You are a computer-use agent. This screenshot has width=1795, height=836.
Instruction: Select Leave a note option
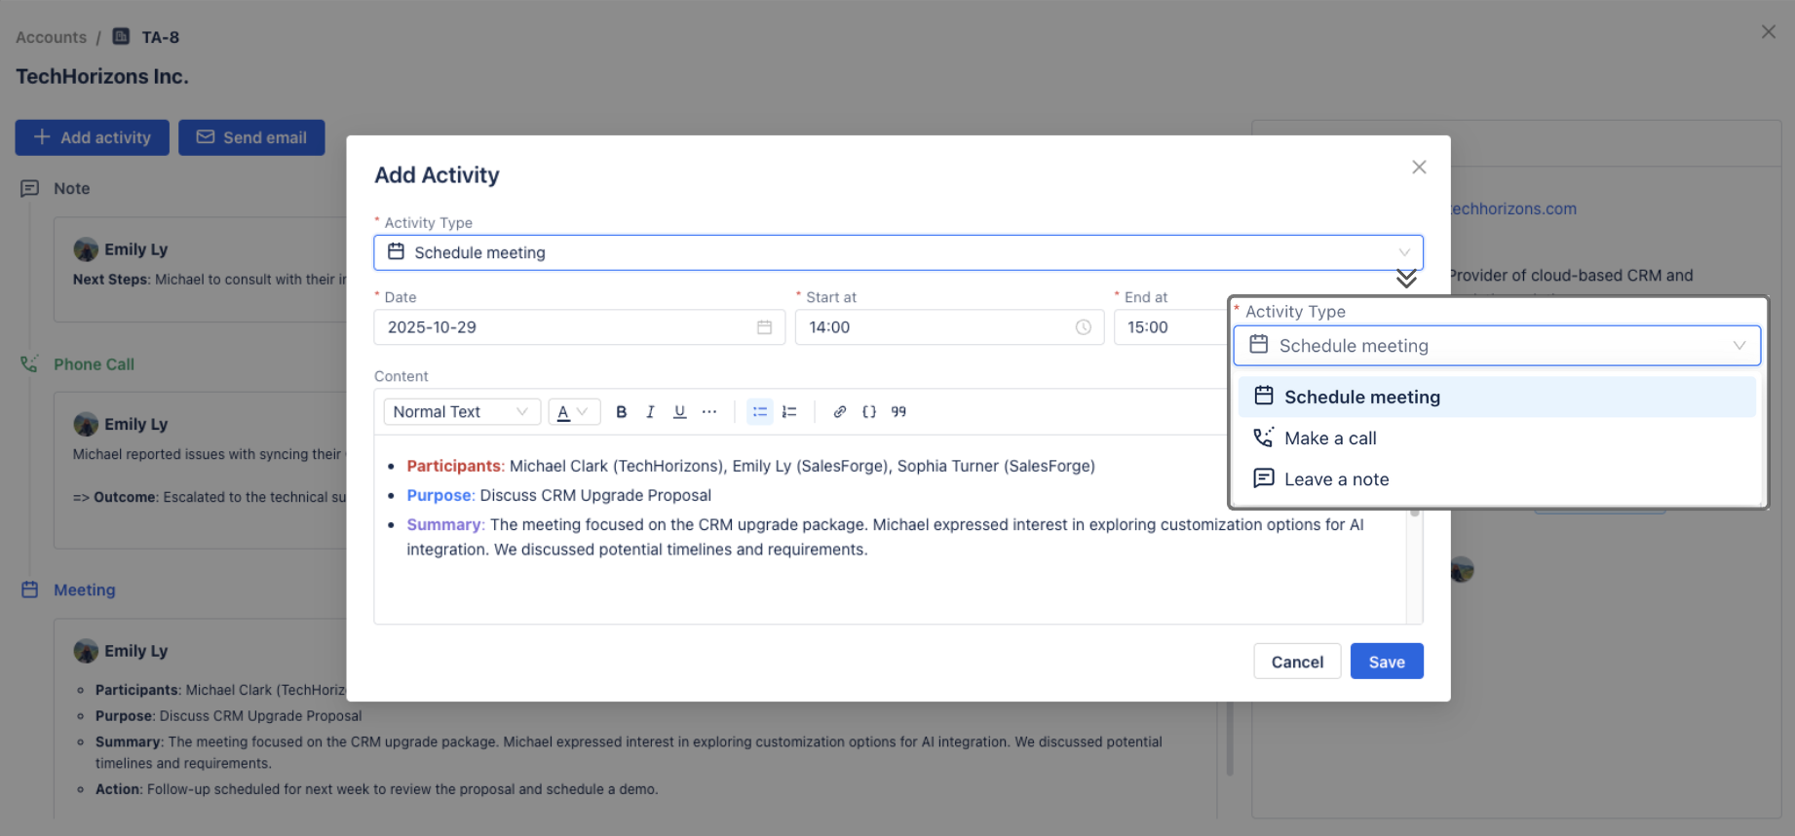1336,479
